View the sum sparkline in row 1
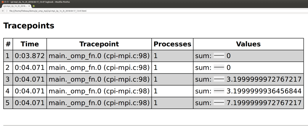Viewport: 308px width, 126px height. 219,56
